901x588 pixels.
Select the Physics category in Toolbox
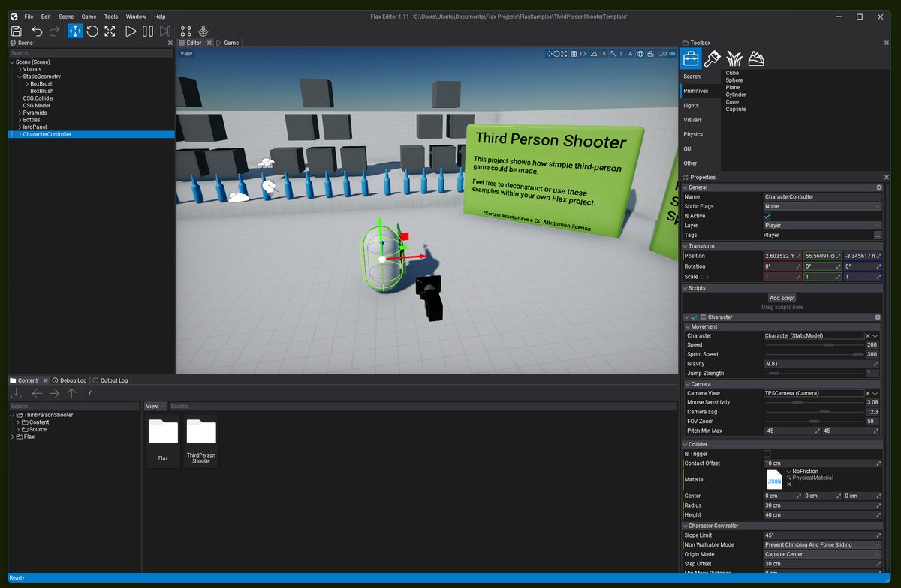[x=700, y=134]
